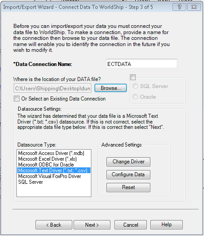This screenshot has height=236, width=204.
Task: Open Configure Data settings
Action: [128, 174]
